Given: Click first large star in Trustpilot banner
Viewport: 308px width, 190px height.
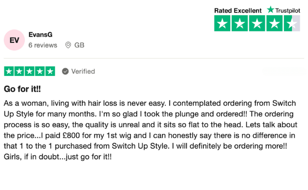Looking at the screenshot, I should click(222, 24).
